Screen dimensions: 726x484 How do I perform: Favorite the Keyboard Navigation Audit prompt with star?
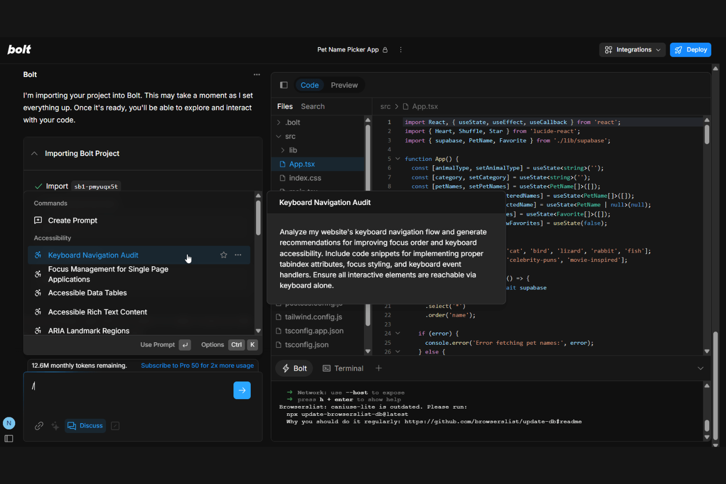point(224,255)
